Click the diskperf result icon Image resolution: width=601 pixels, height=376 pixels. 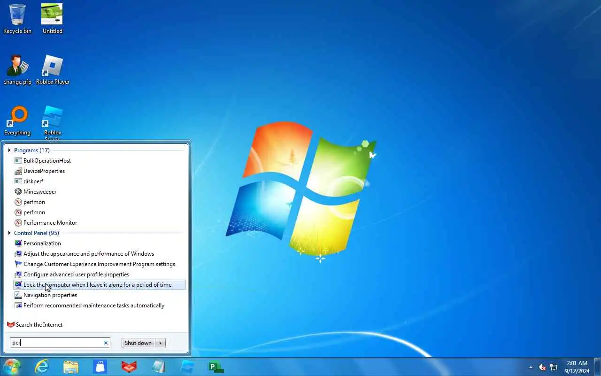[18, 181]
